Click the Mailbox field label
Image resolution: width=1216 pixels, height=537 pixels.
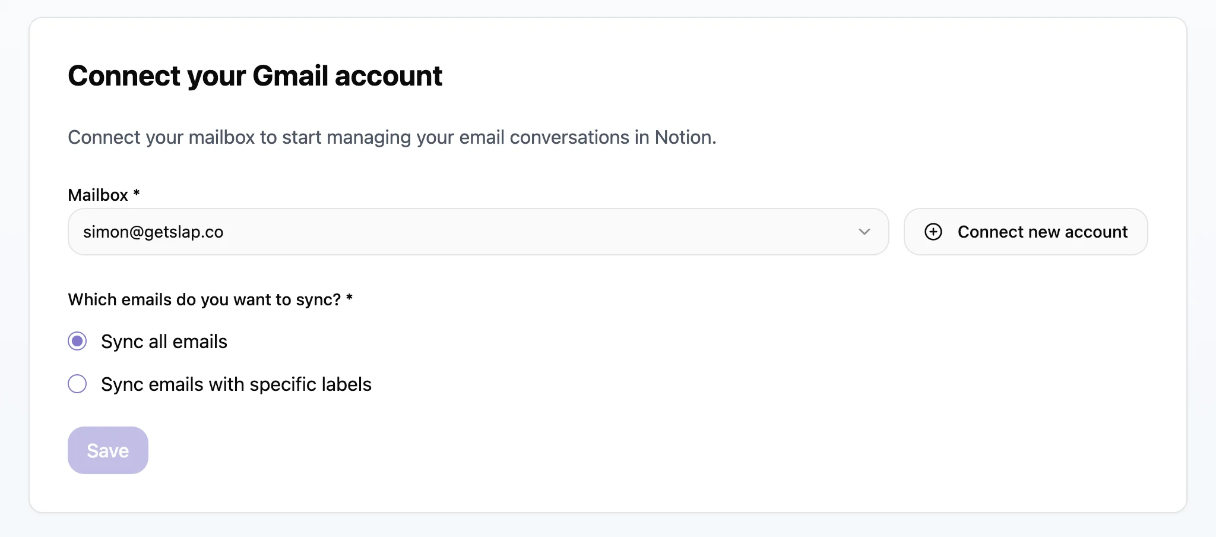click(x=98, y=195)
